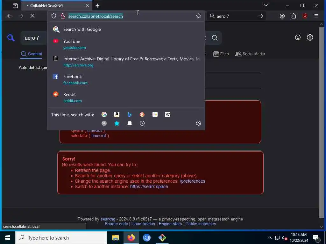Expand the list all tabs chevron
This screenshot has height=244, width=326.
coord(266,5)
